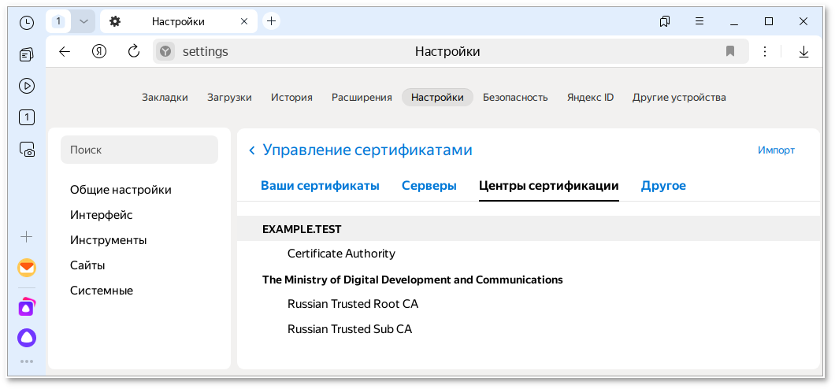This screenshot has width=835, height=389.
Task: Expand the tab list dropdown arrow
Action: (x=83, y=21)
